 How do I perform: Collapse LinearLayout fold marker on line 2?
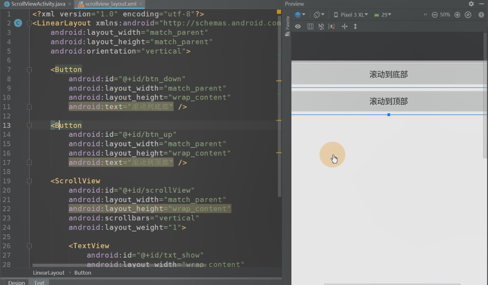[29, 23]
